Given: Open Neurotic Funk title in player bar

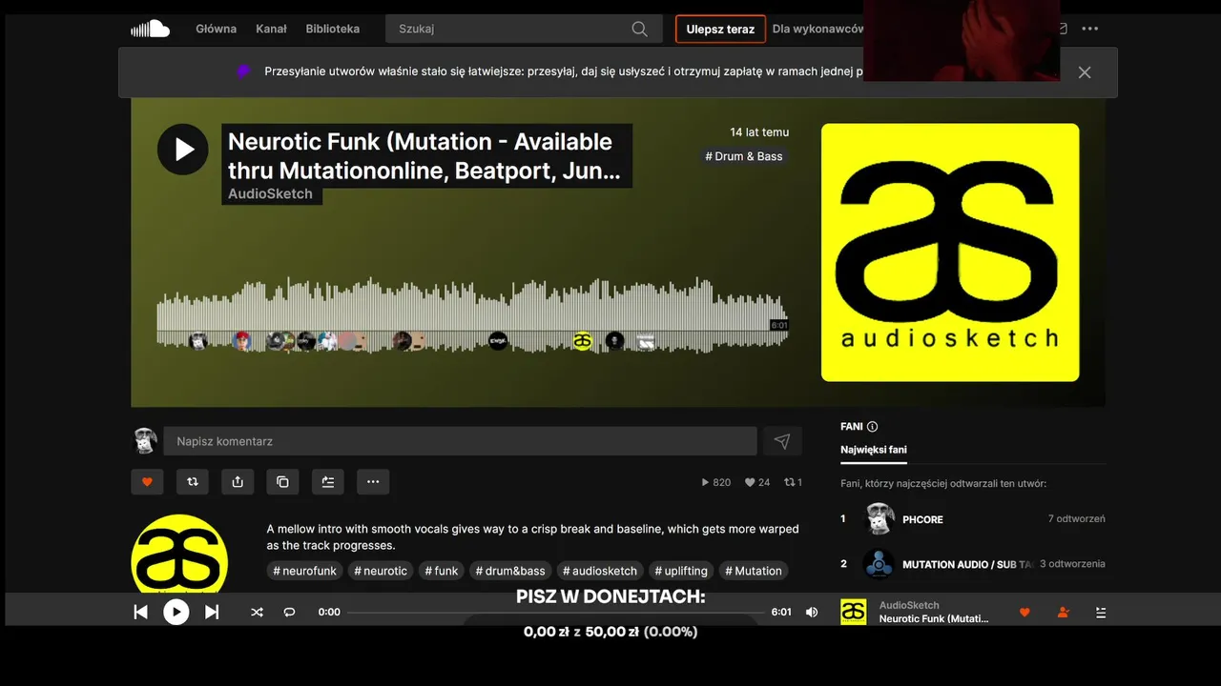Looking at the screenshot, I should click(934, 618).
